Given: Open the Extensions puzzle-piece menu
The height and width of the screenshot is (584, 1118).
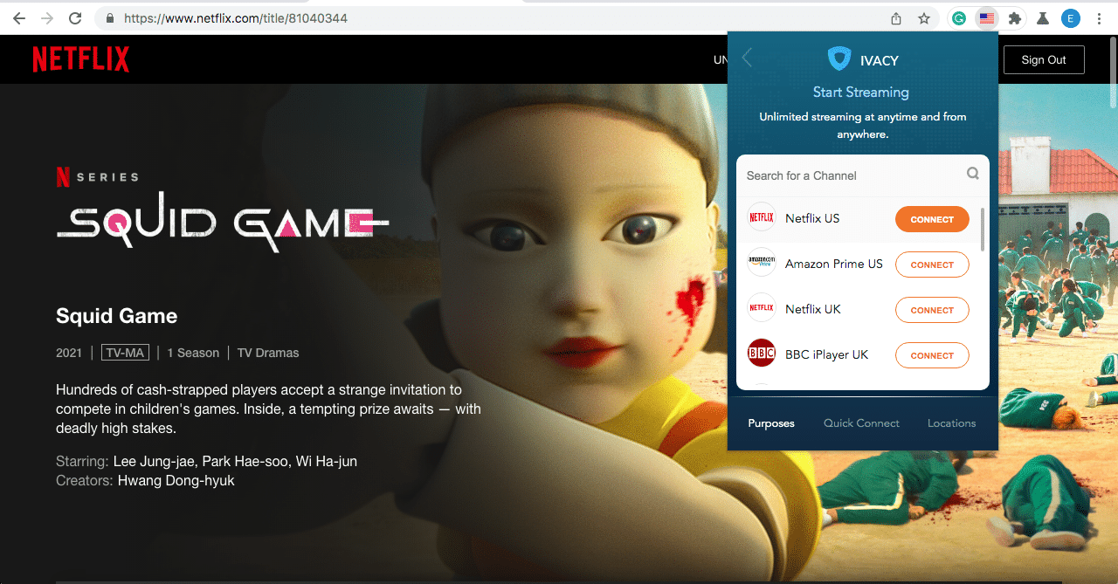Looking at the screenshot, I should pos(1014,18).
